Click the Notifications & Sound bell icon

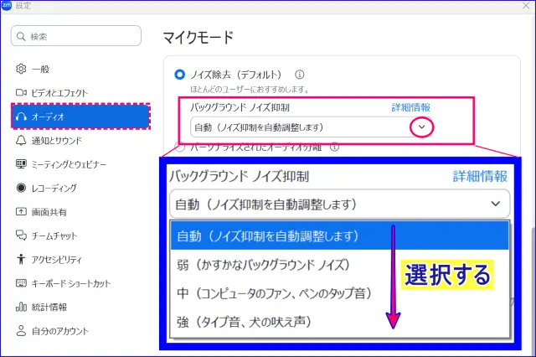coord(21,141)
